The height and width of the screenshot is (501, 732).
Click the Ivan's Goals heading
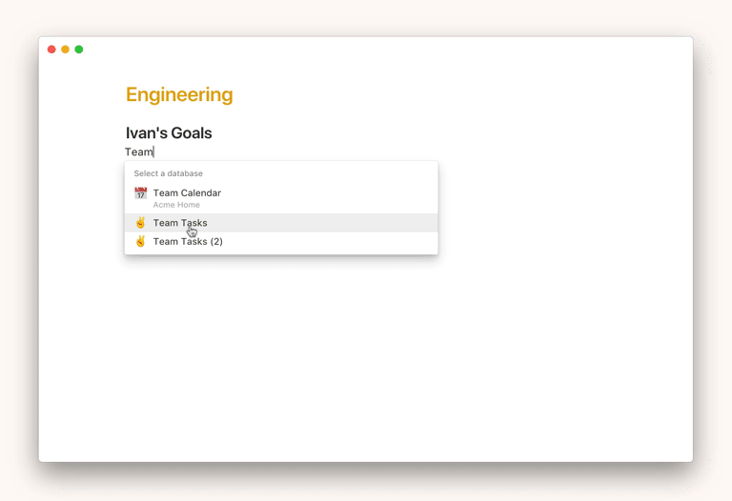169,133
